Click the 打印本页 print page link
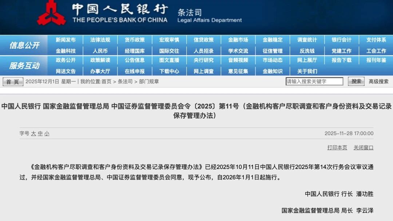The width and height of the screenshot is (393, 221). tap(337, 147)
